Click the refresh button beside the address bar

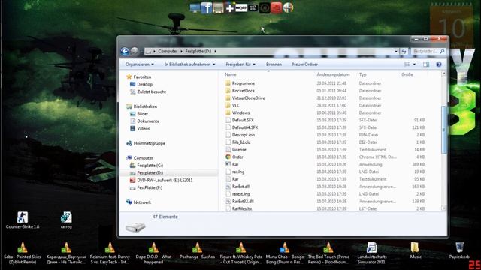(404, 52)
